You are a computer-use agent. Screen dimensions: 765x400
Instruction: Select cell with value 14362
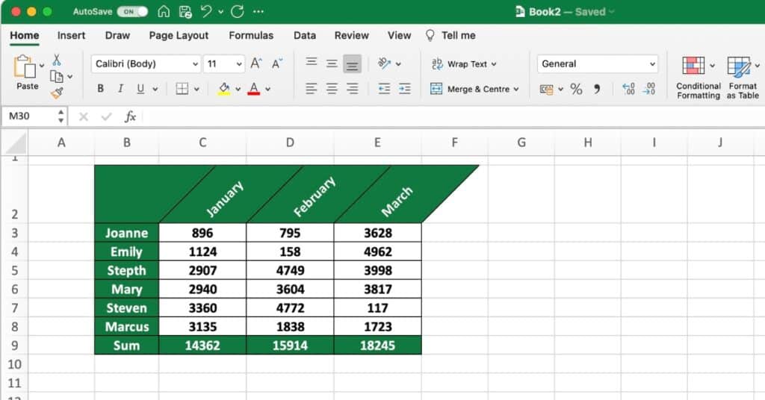click(x=202, y=346)
